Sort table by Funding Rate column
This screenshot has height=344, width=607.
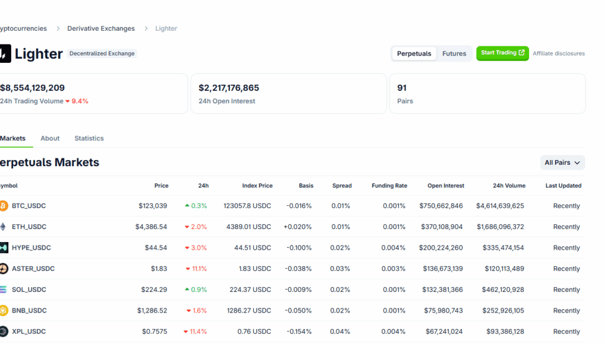point(389,186)
